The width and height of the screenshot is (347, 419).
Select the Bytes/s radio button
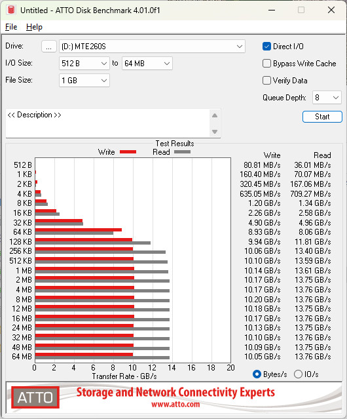point(257,374)
